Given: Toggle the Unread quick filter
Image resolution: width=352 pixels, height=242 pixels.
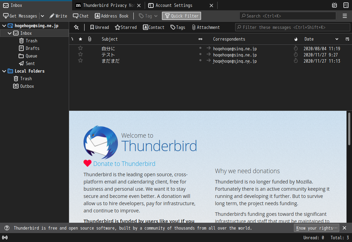Looking at the screenshot, I should pyautogui.click(x=99, y=28).
